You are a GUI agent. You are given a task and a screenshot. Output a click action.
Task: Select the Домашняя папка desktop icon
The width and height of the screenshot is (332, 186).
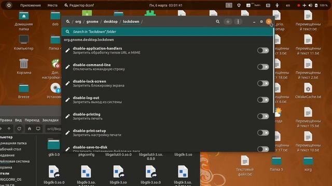point(24,21)
